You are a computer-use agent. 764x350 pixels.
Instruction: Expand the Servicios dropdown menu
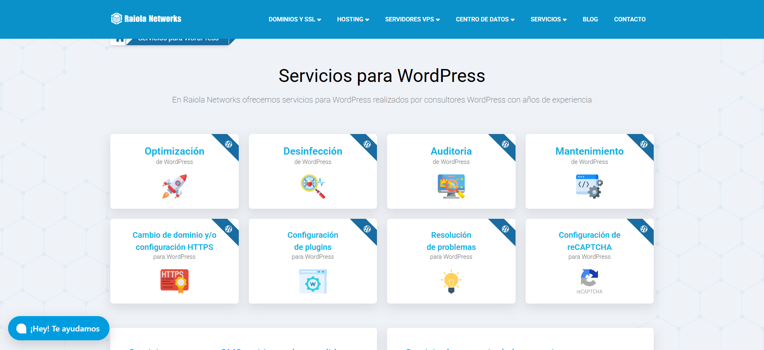(548, 19)
